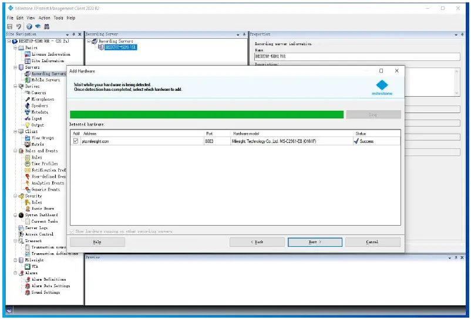Screen dimensions: 471x320
Task: Click the Save toolbar icon
Action: (9, 26)
